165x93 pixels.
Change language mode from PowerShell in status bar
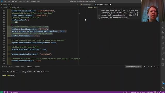(150, 92)
